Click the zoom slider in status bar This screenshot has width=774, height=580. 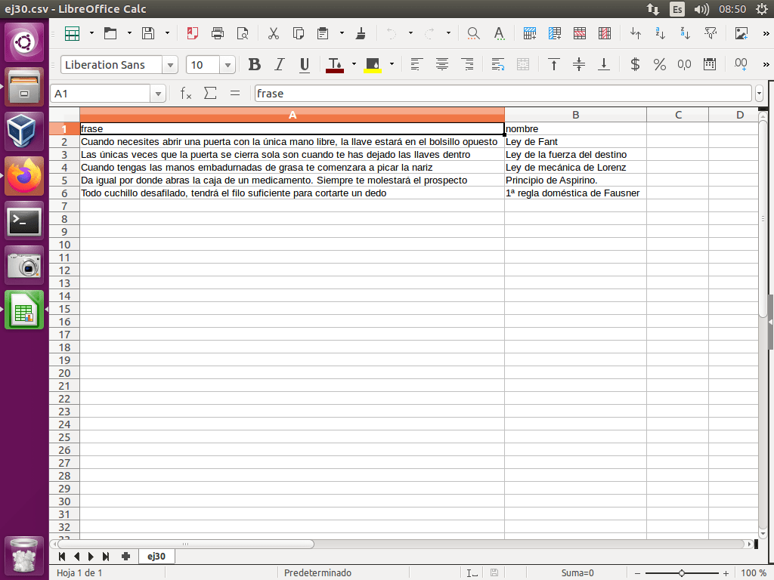click(681, 573)
